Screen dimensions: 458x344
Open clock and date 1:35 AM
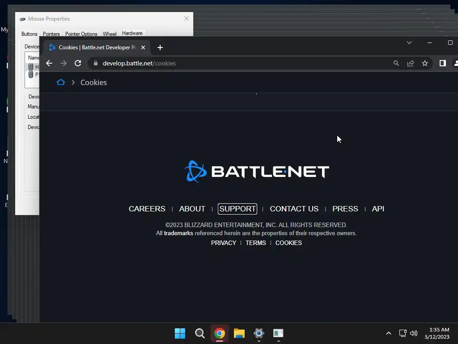[x=437, y=333]
